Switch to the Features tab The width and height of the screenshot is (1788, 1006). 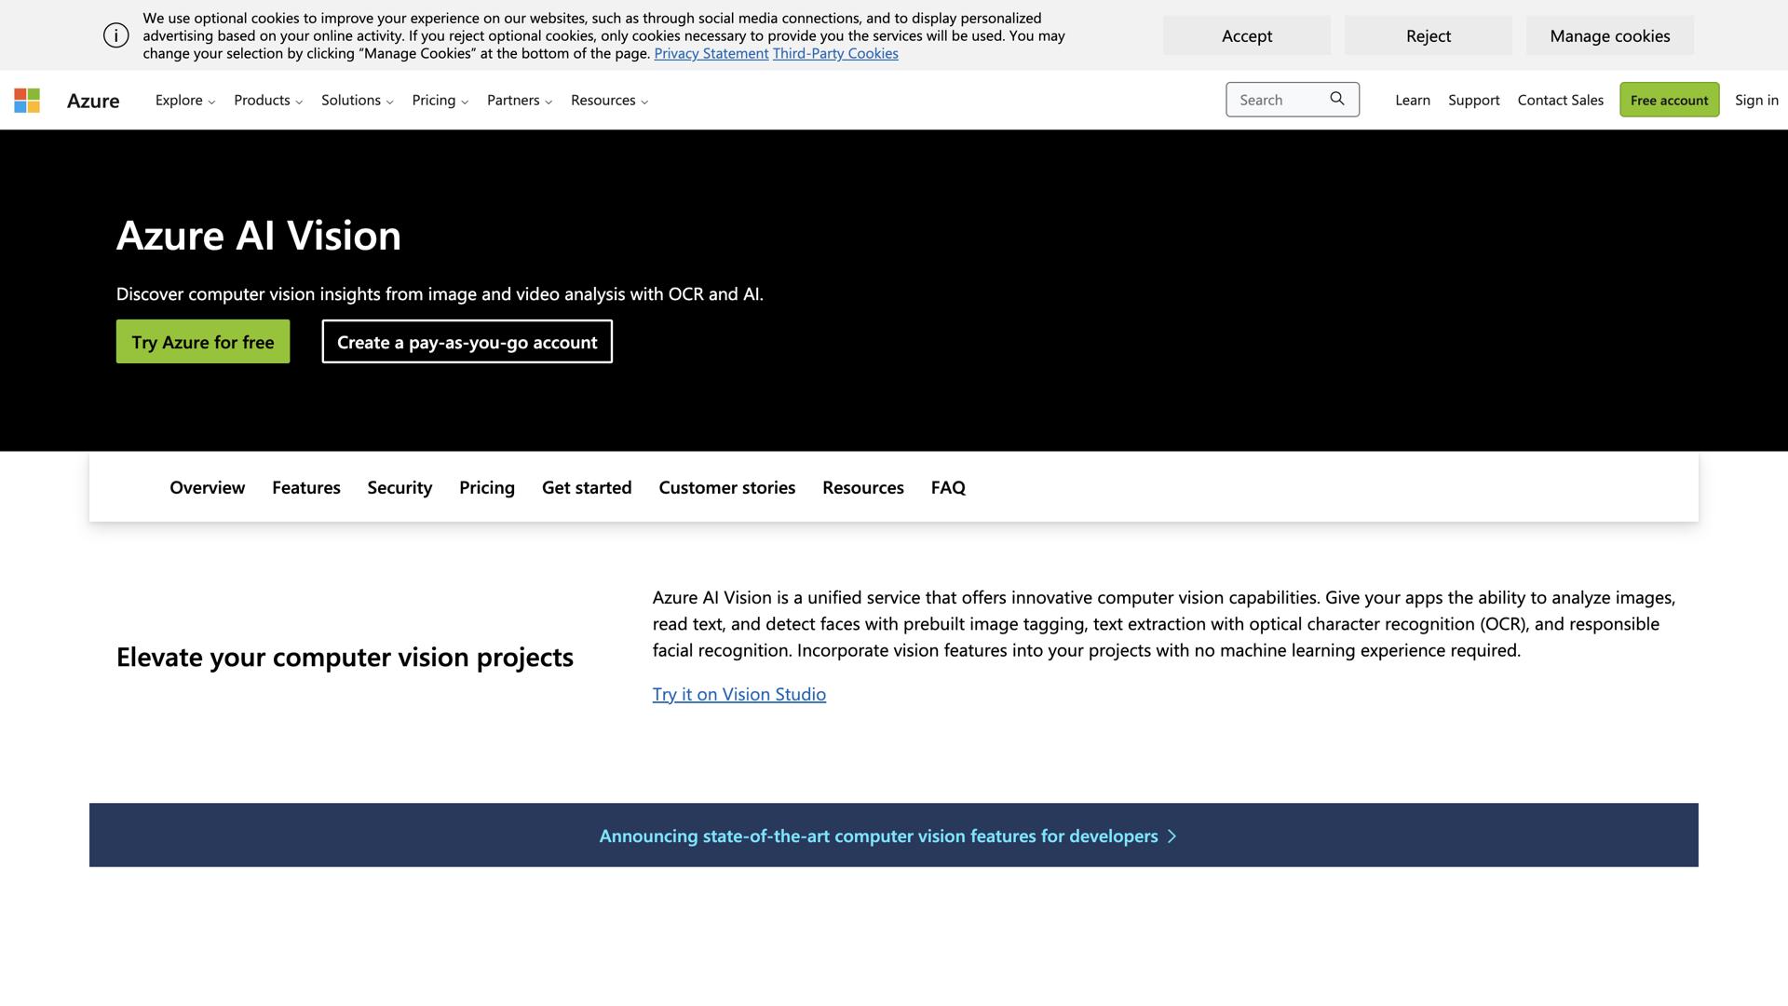pos(305,487)
